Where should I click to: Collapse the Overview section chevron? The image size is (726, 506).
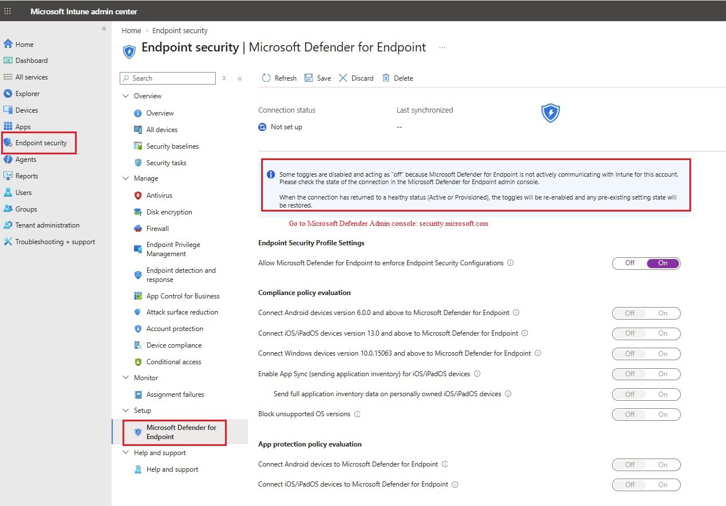(126, 96)
